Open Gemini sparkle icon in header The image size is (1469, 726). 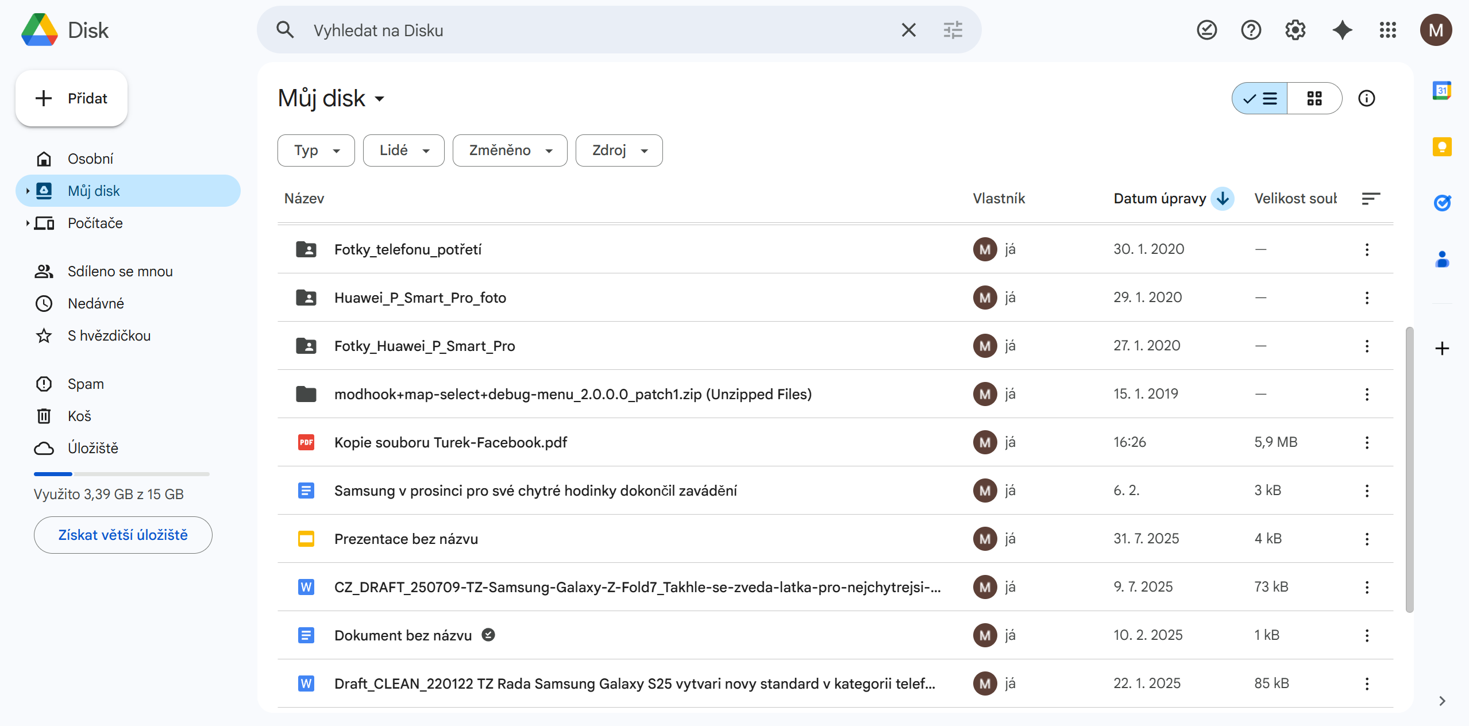(x=1342, y=30)
